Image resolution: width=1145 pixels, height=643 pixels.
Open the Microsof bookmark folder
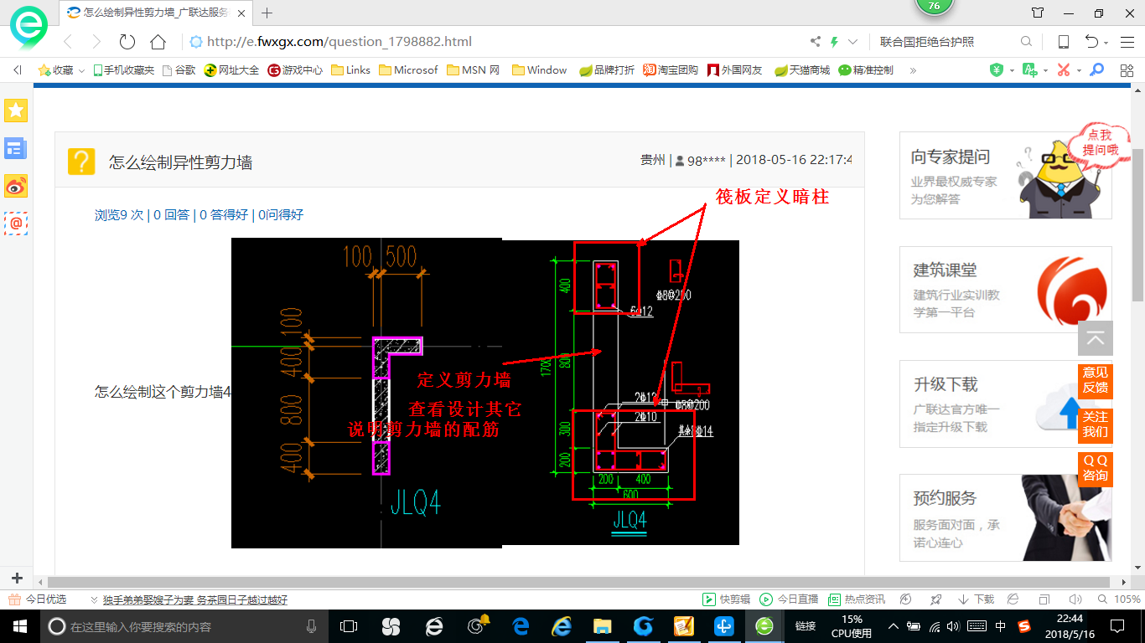(408, 70)
